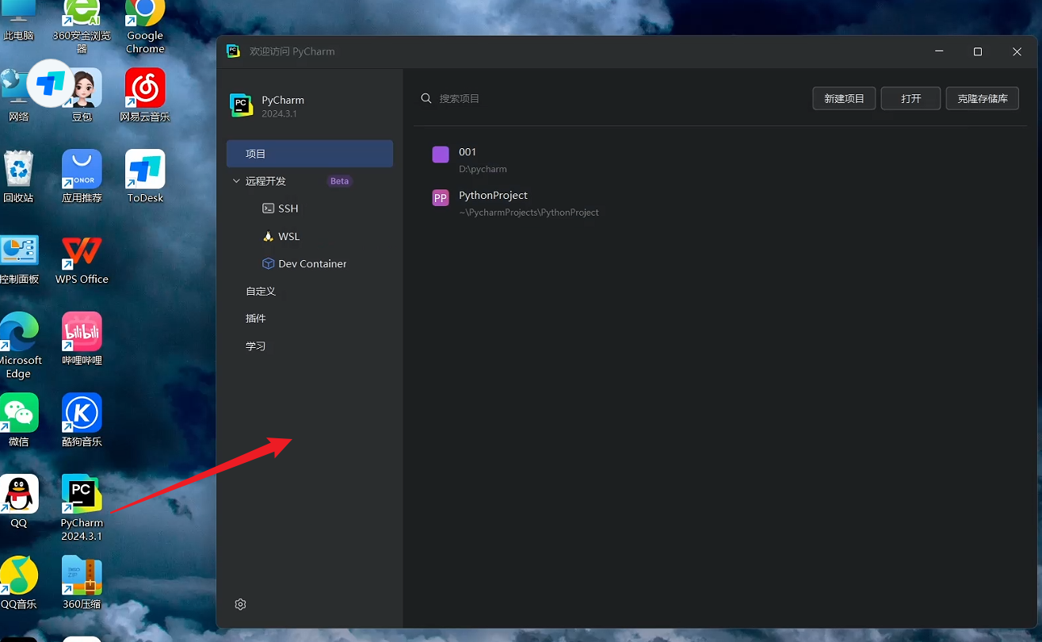This screenshot has width=1042, height=642.
Task: Click the 克隆存储库 button
Action: pyautogui.click(x=983, y=98)
